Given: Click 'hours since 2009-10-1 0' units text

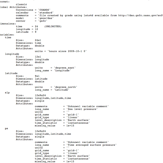Looking at the screenshot, I should (x=67, y=51).
